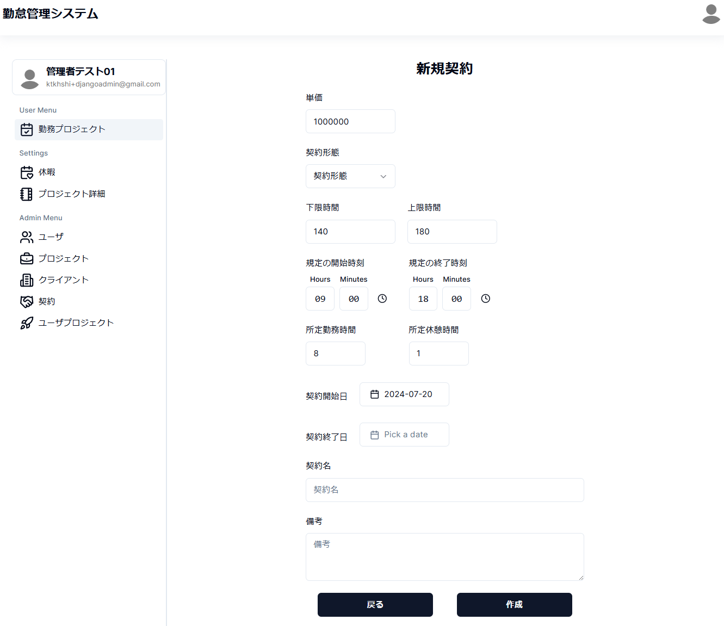
Task: Click calendar icon in 契約開始日 picker
Action: coord(375,394)
